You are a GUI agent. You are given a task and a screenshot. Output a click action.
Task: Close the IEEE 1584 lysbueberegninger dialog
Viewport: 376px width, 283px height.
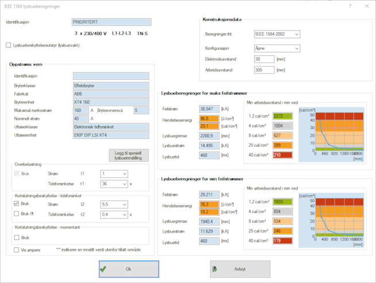[367, 6]
